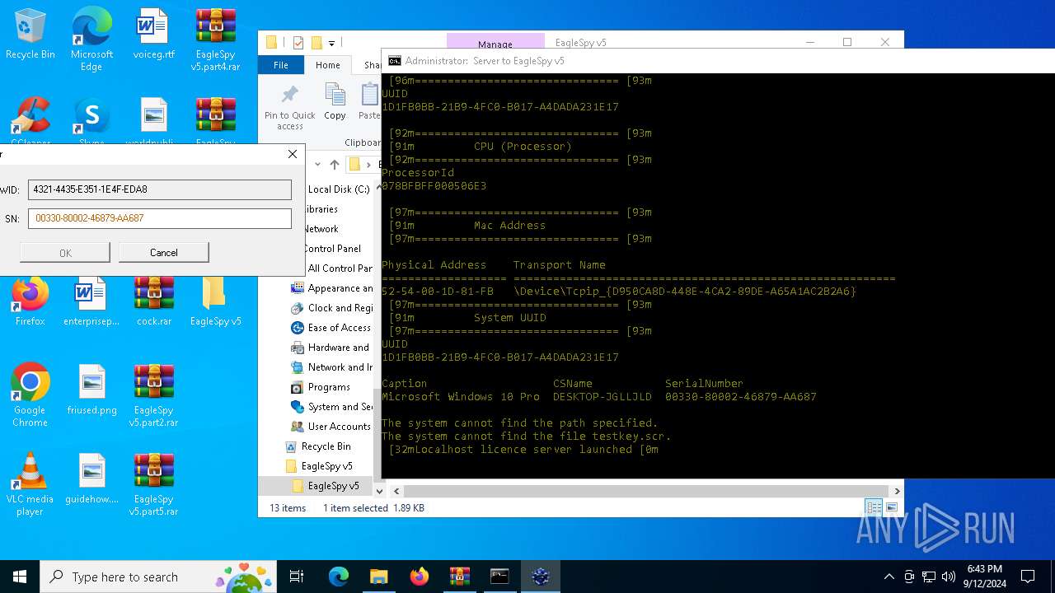Select EagleSpy v5.part4.rar archive icon
This screenshot has height=593, width=1055.
[x=216, y=40]
